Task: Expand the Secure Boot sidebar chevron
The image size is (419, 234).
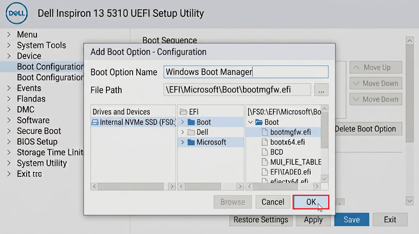Action: point(9,131)
